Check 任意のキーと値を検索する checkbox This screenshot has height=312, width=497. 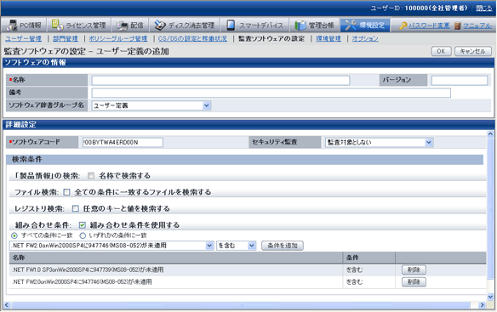(76, 209)
